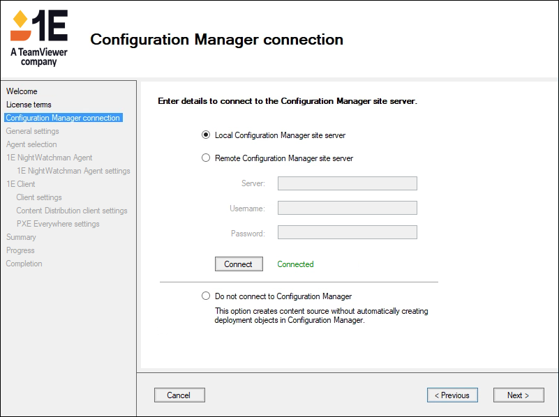559x417 pixels.
Task: Select Configuration Manager connection in sidebar
Action: pos(63,118)
